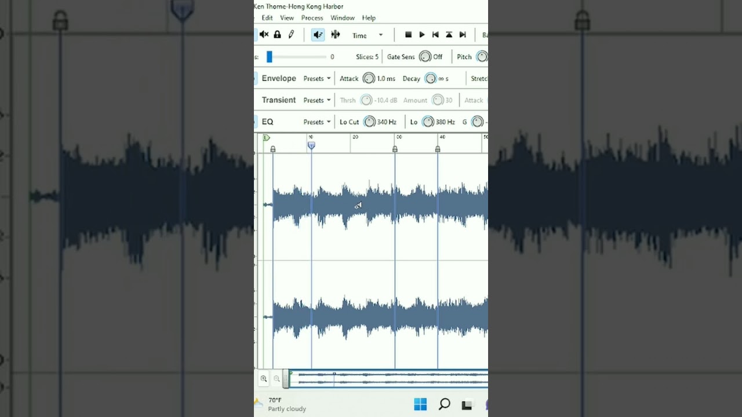
Task: Click the Transient Thrsh knob
Action: [366, 100]
